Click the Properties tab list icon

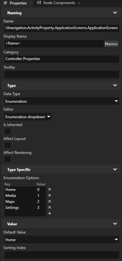[x=5, y=3]
